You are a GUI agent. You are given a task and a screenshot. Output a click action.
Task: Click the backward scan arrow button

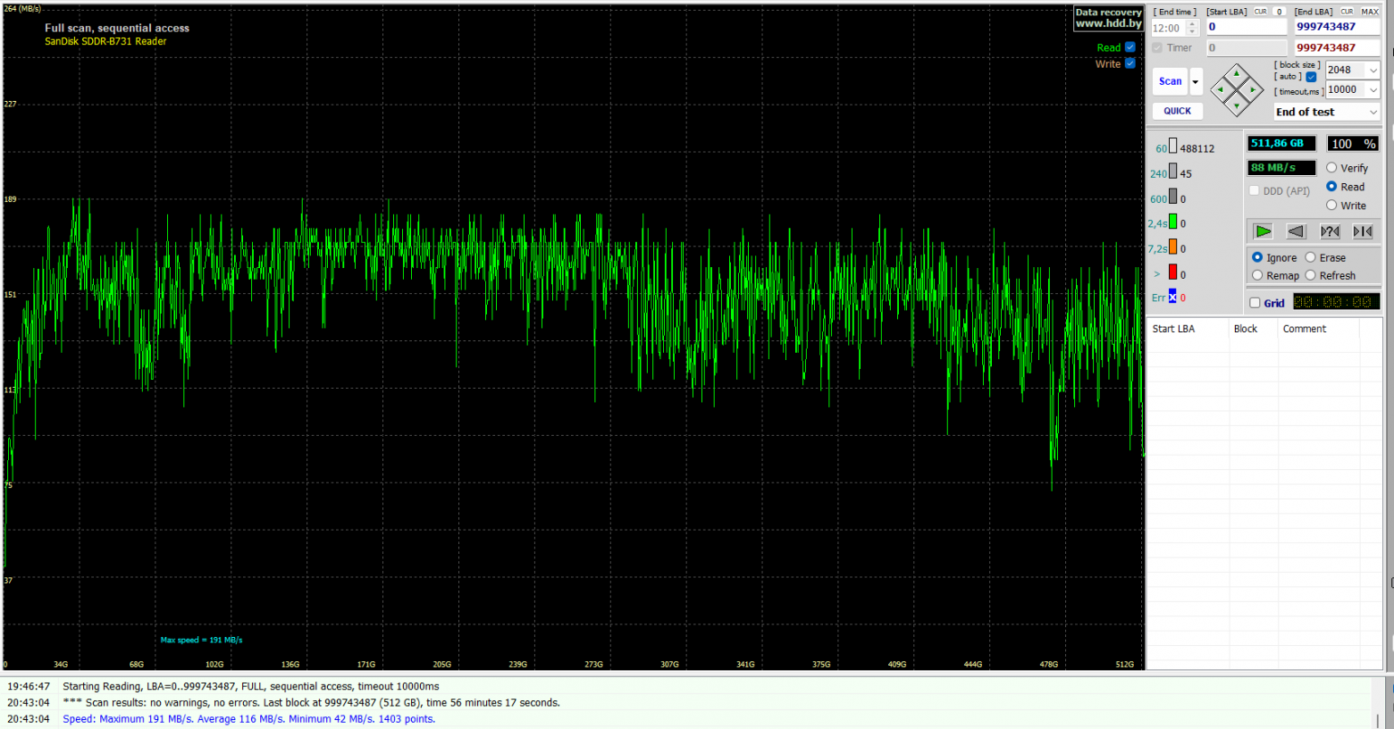click(x=1296, y=231)
